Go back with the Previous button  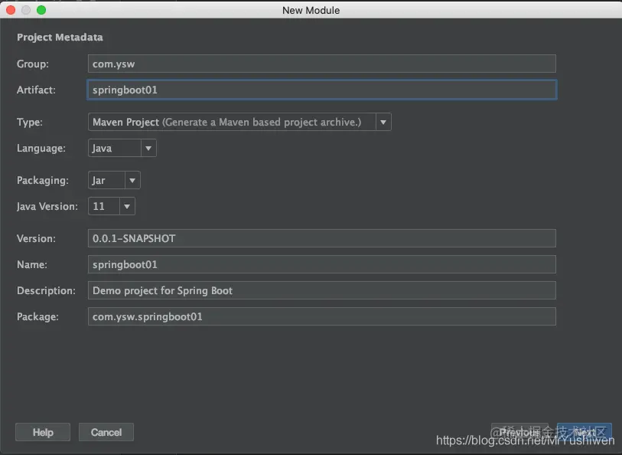[519, 432]
